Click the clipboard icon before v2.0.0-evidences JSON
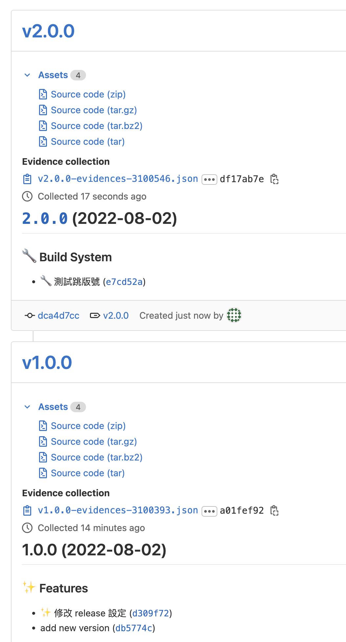The height and width of the screenshot is (642, 346). click(x=28, y=179)
